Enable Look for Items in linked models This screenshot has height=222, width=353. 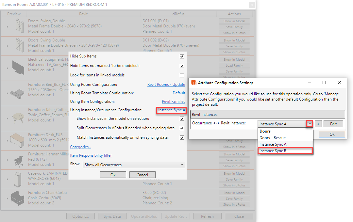182,75
